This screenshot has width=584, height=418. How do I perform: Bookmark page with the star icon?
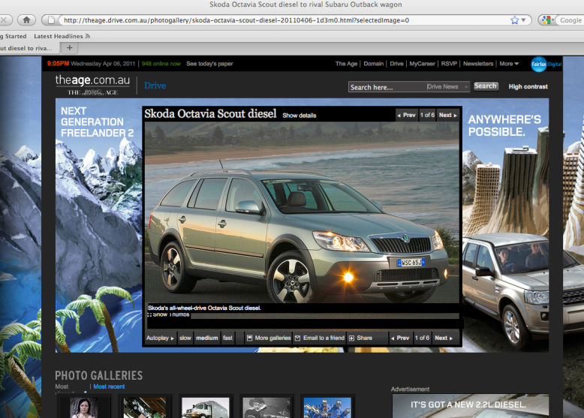(x=515, y=20)
